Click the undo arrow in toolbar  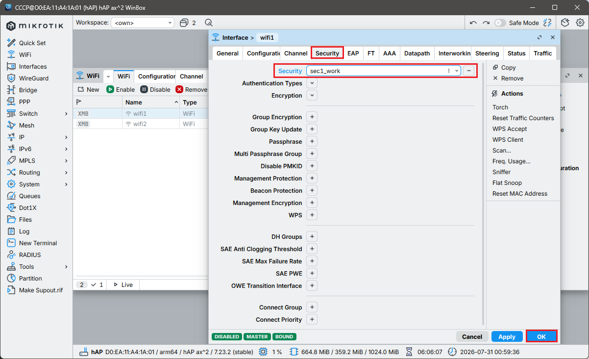pos(473,23)
